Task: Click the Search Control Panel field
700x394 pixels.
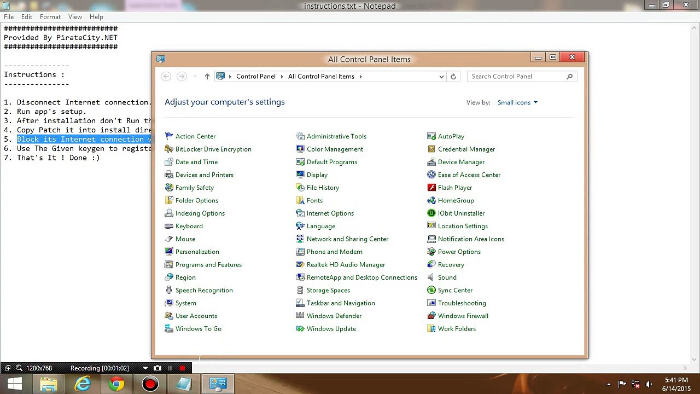Action: 517,77
